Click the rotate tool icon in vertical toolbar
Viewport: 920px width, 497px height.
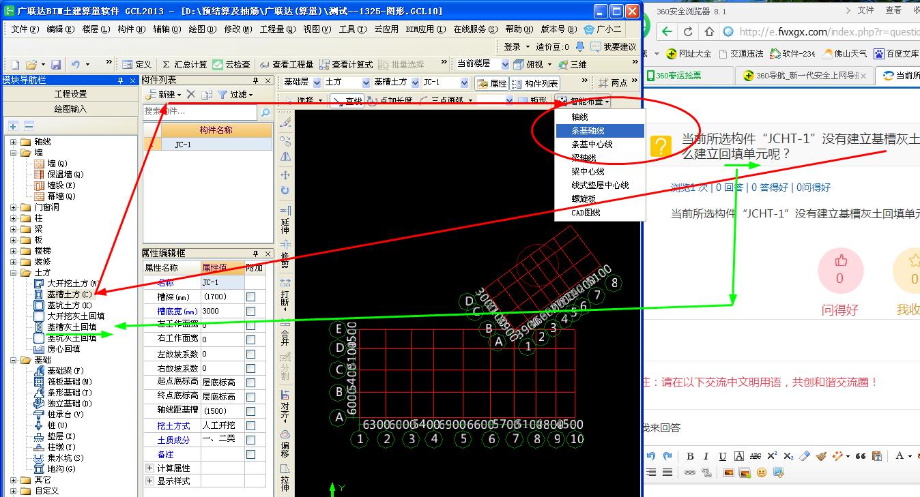pyautogui.click(x=285, y=191)
